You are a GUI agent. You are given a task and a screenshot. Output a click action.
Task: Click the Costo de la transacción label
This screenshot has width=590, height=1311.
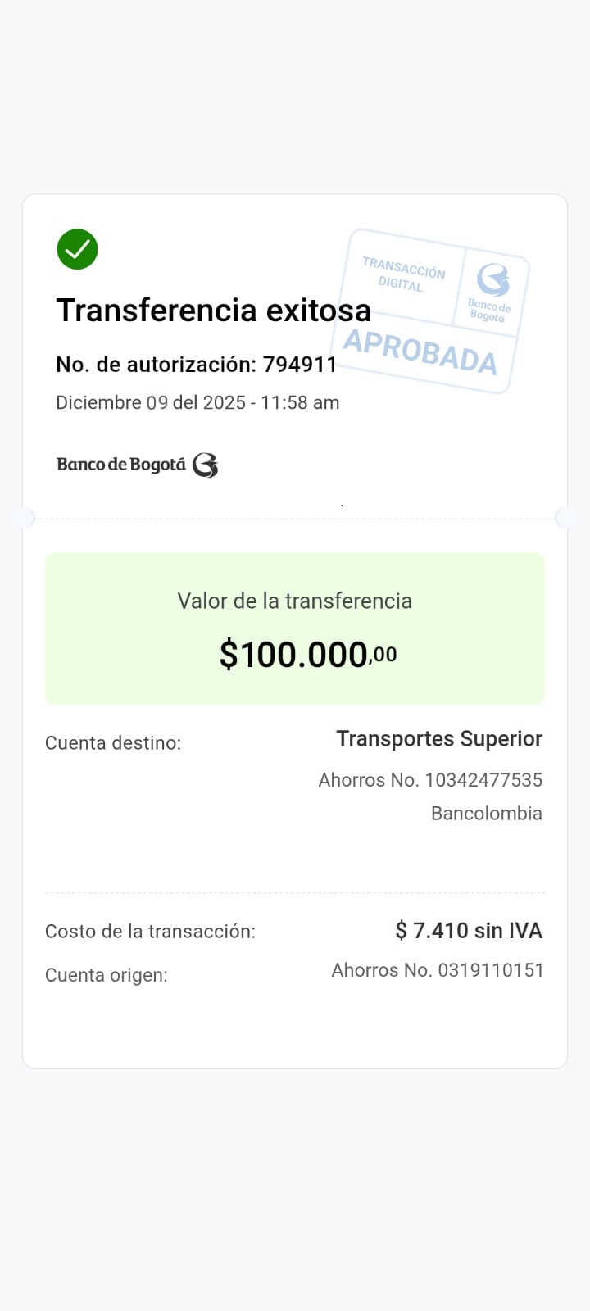[x=150, y=932]
